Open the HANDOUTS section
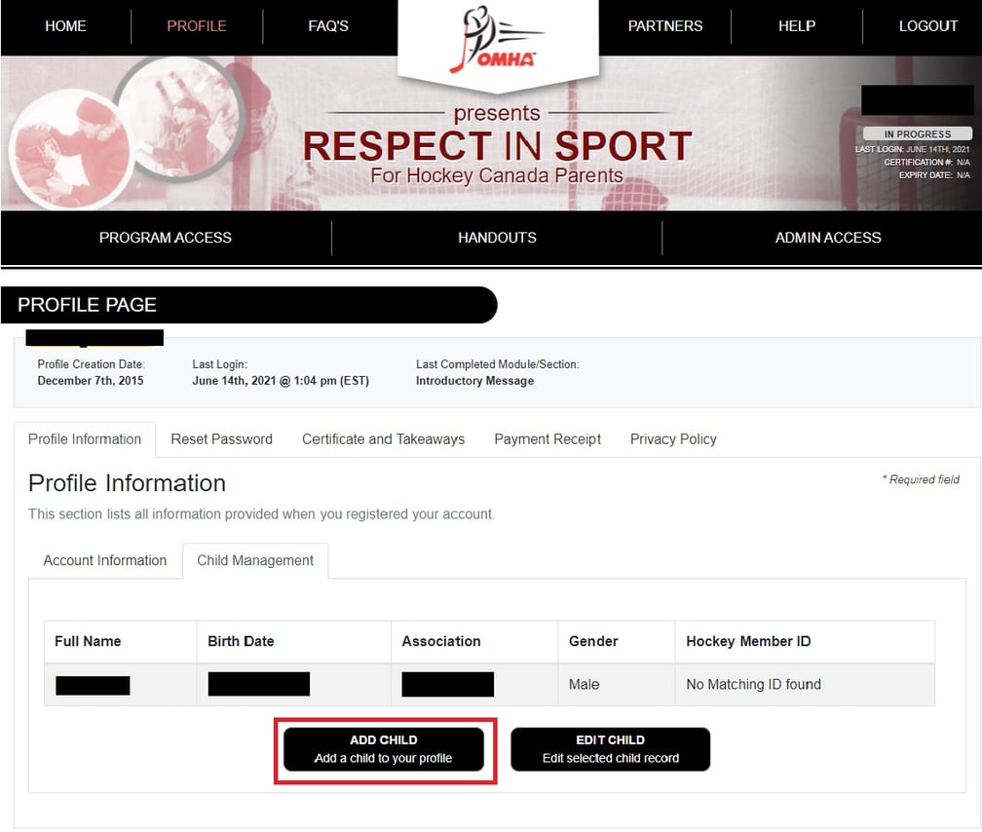This screenshot has width=982, height=832. (497, 238)
